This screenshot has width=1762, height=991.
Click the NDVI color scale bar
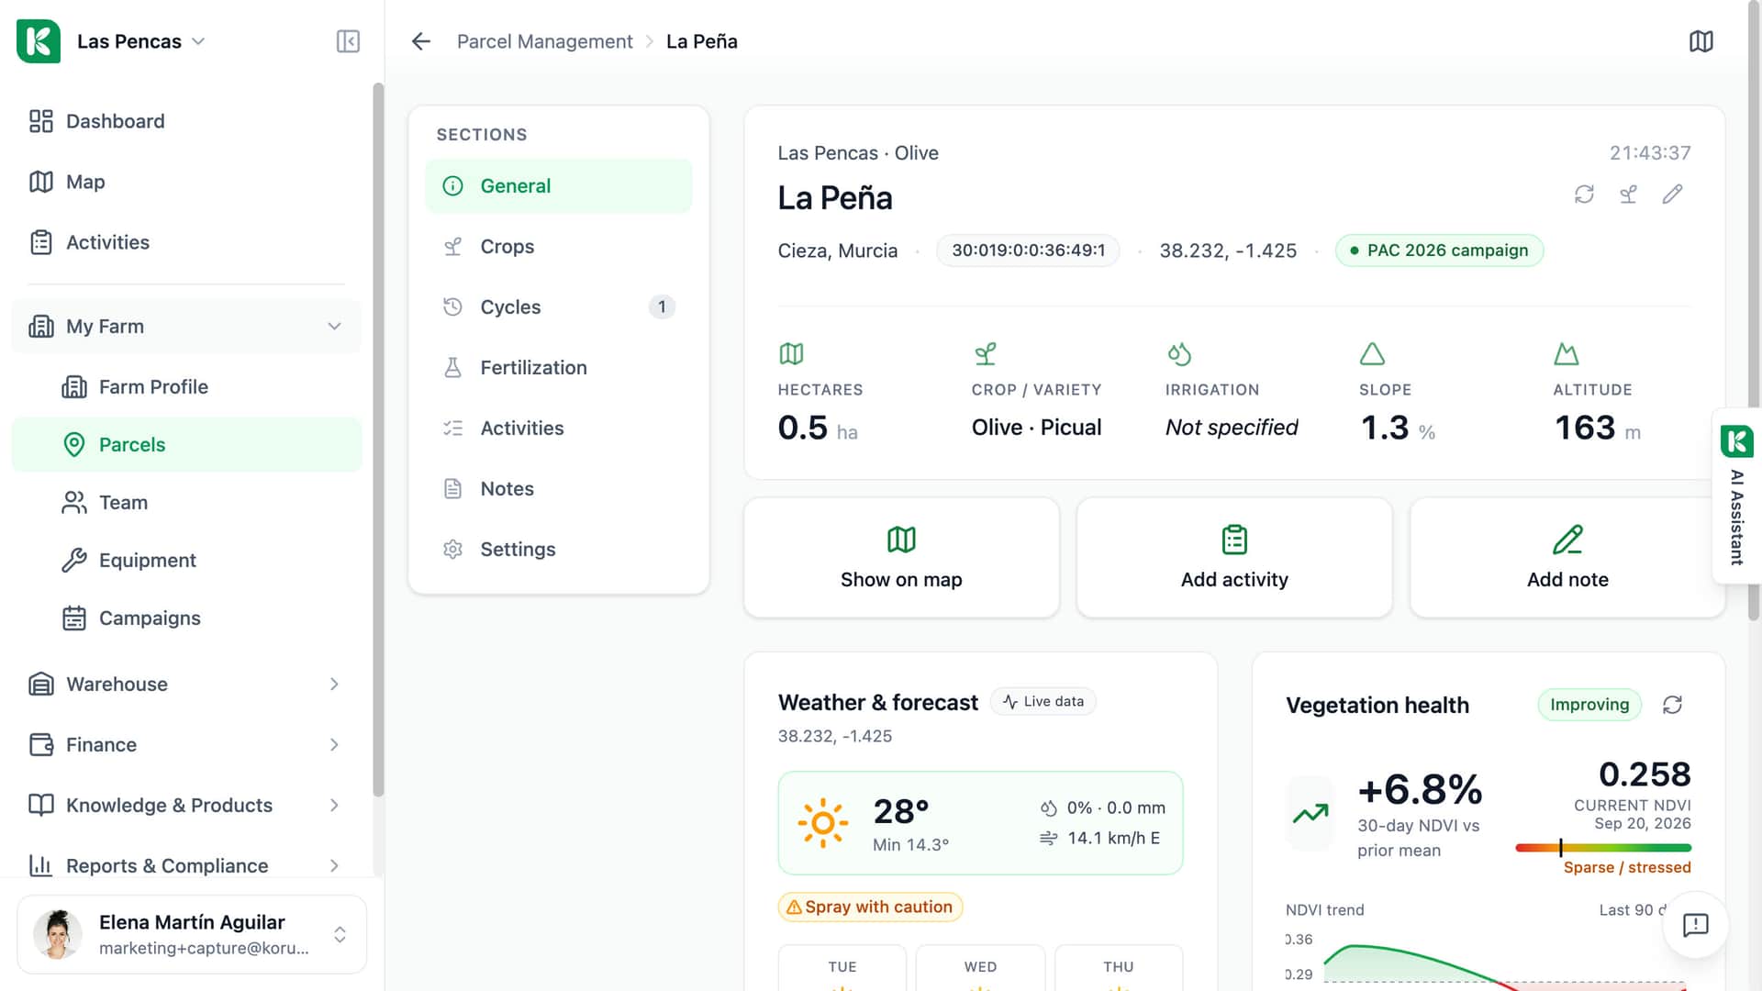1603,848
